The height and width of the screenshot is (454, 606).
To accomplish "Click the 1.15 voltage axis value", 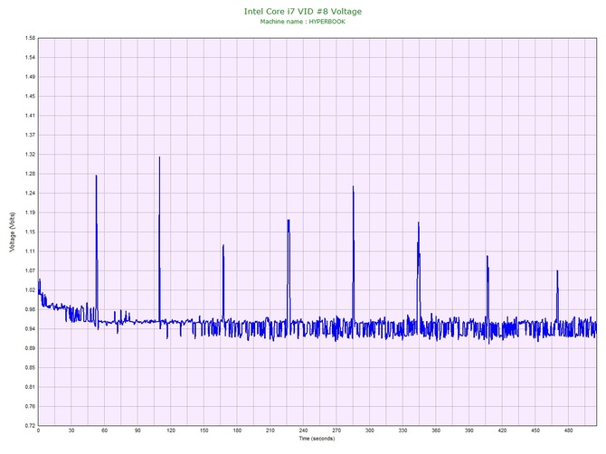I will [30, 232].
